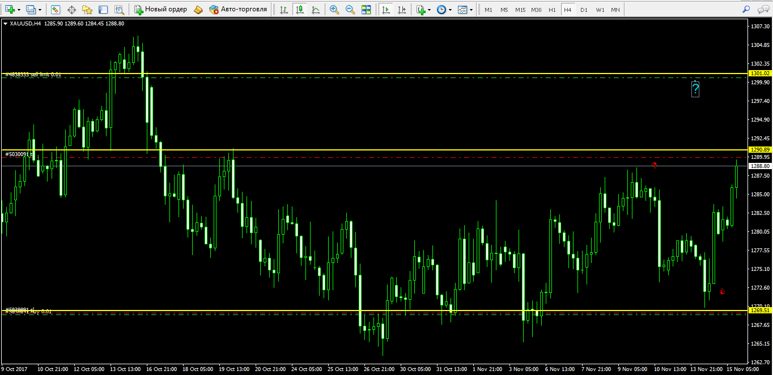773x375 pixels.
Task: Click the current price label 1288.80
Action: [x=760, y=166]
